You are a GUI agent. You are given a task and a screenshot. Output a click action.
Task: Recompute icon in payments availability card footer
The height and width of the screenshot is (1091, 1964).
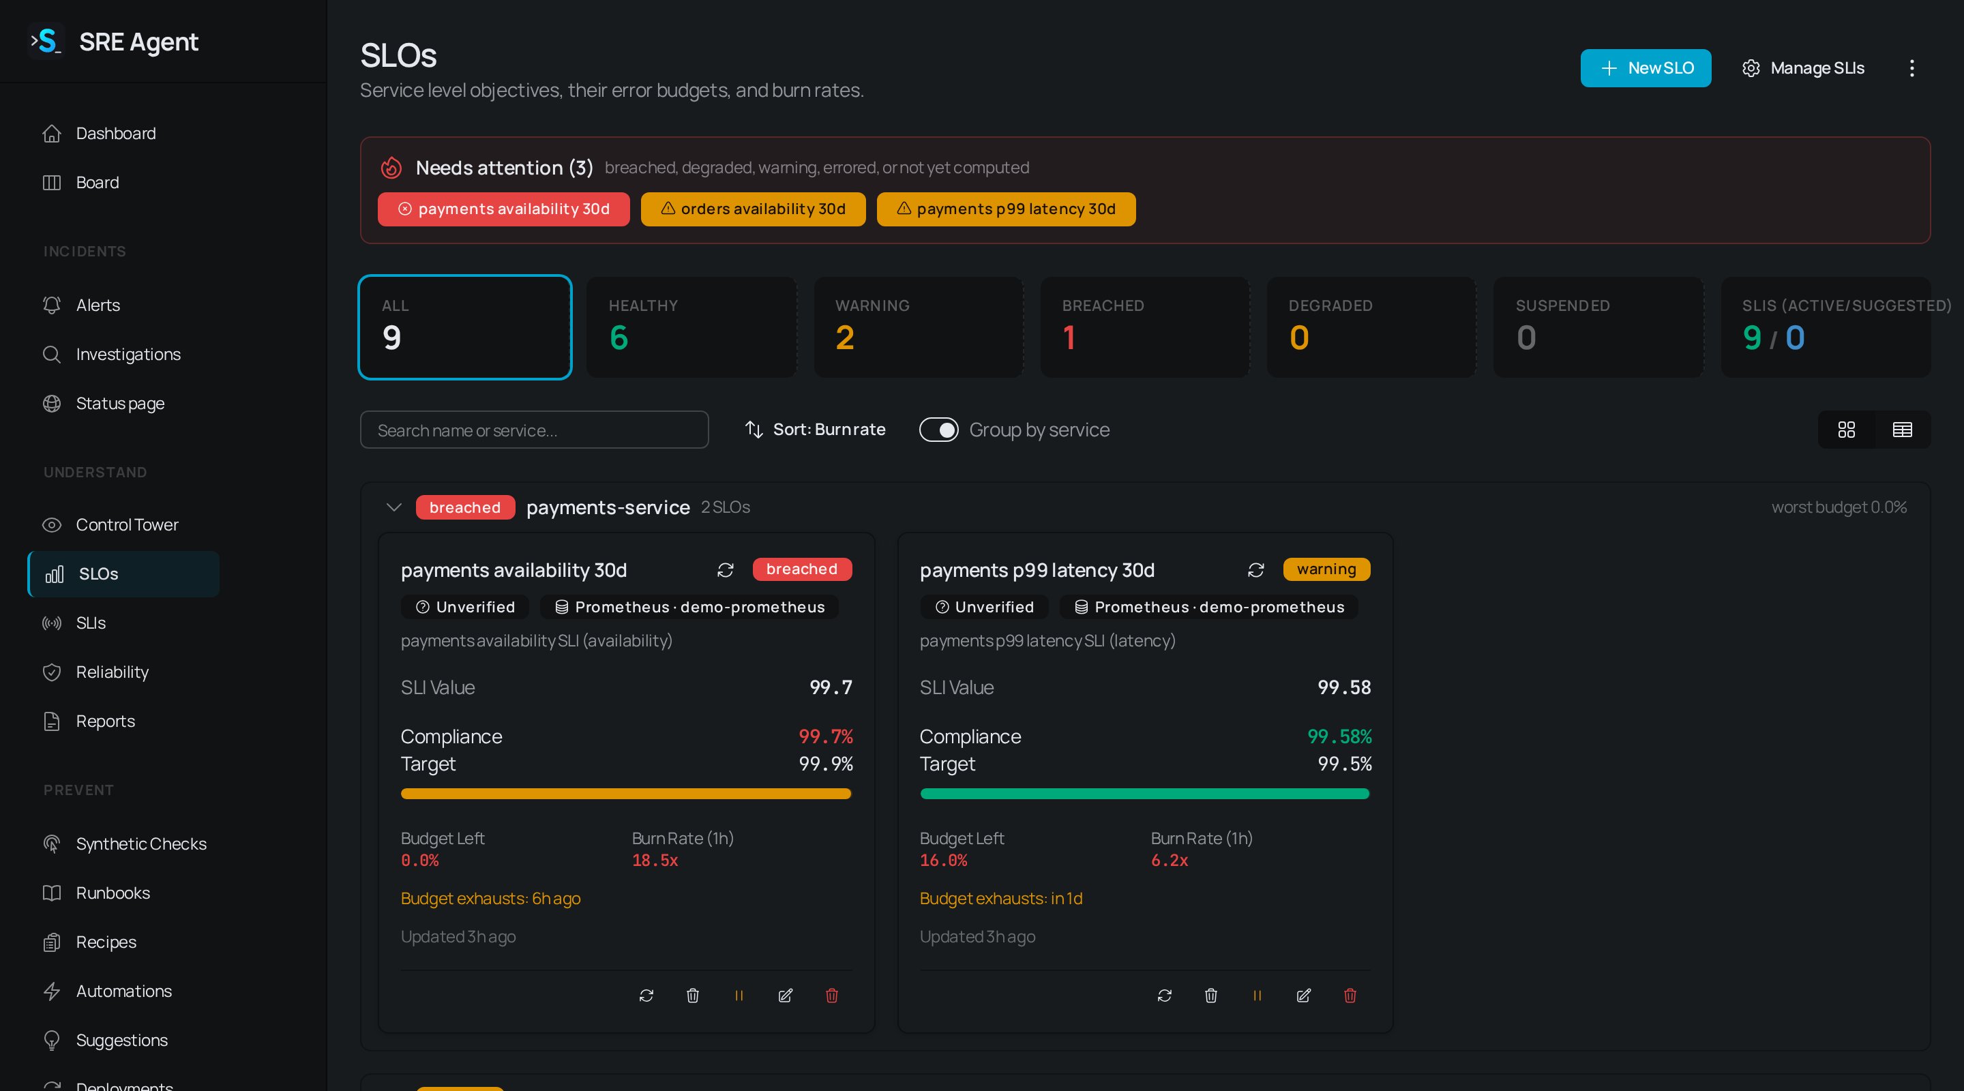pos(646,996)
